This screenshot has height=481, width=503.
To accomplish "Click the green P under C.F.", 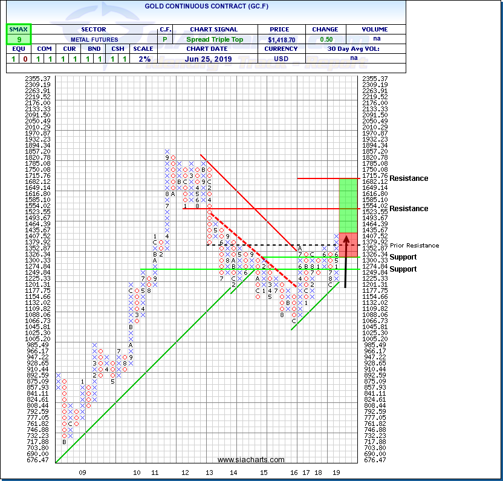I will coord(166,40).
